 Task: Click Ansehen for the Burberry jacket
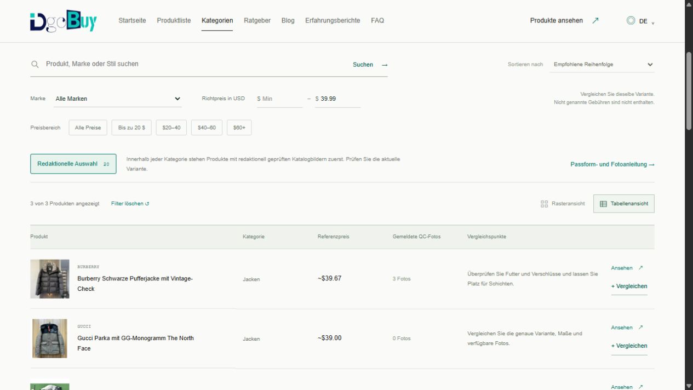627,268
